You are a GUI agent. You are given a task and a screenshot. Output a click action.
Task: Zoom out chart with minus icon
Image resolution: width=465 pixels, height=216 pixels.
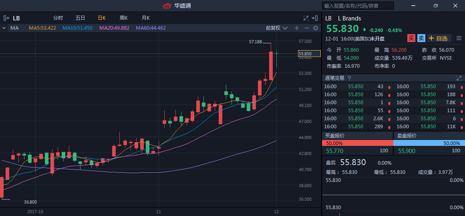pyautogui.click(x=307, y=28)
